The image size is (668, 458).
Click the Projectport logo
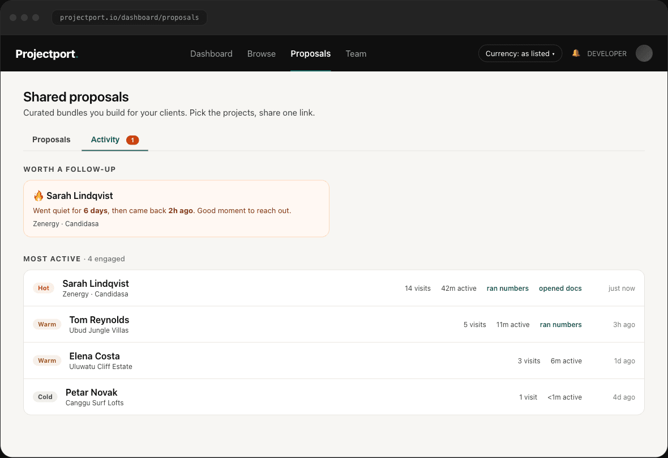tap(47, 54)
